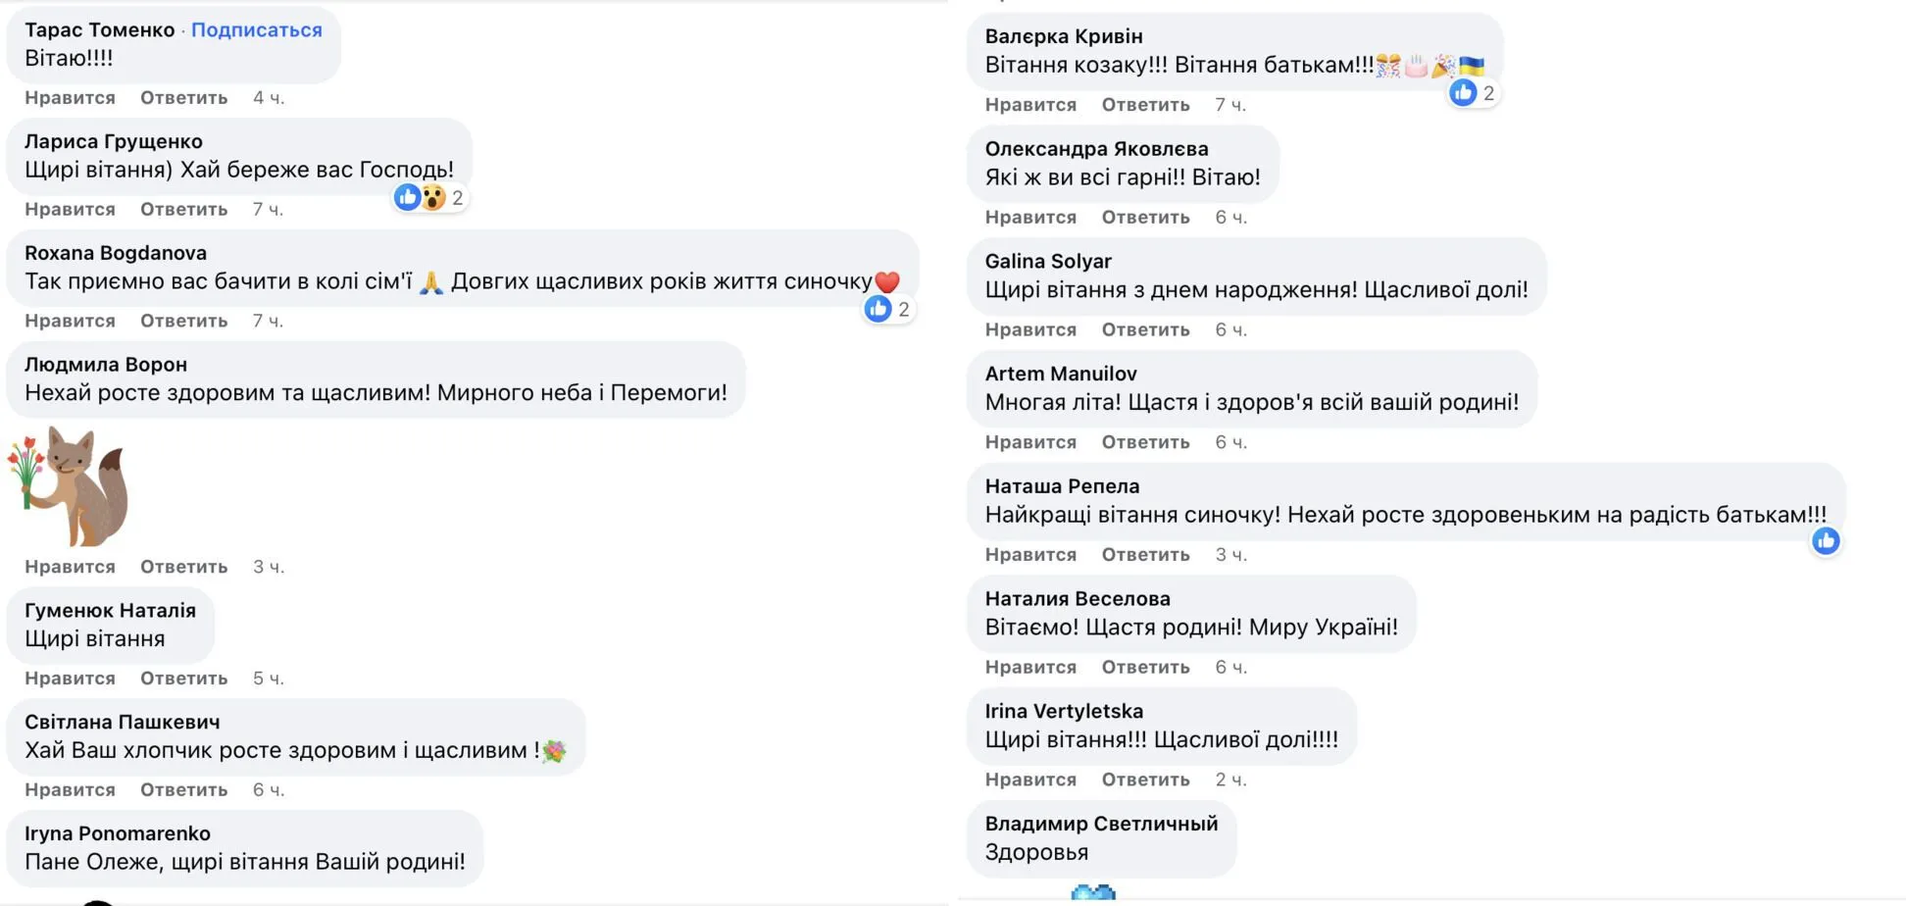Click Ответить under Гуменюк Наталія's comment

coord(183,678)
